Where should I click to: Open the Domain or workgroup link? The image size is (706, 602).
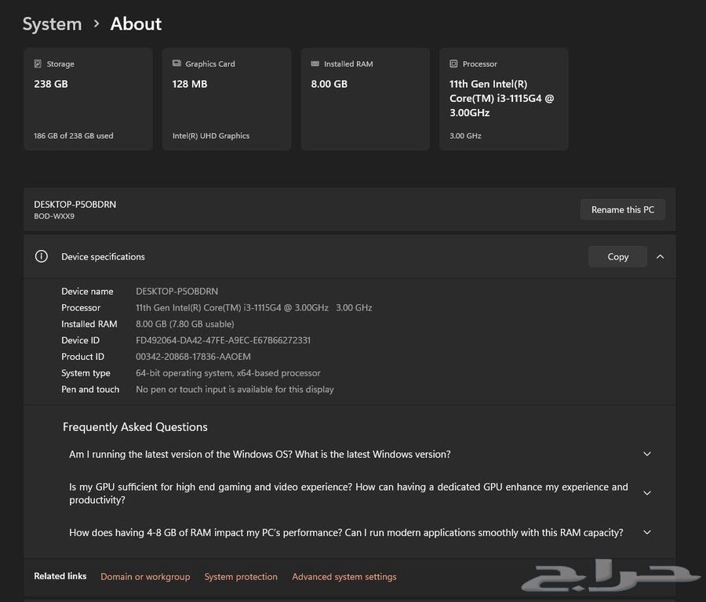coord(145,576)
